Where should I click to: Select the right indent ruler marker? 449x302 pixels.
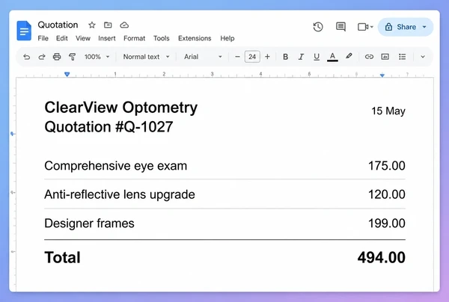(x=382, y=75)
